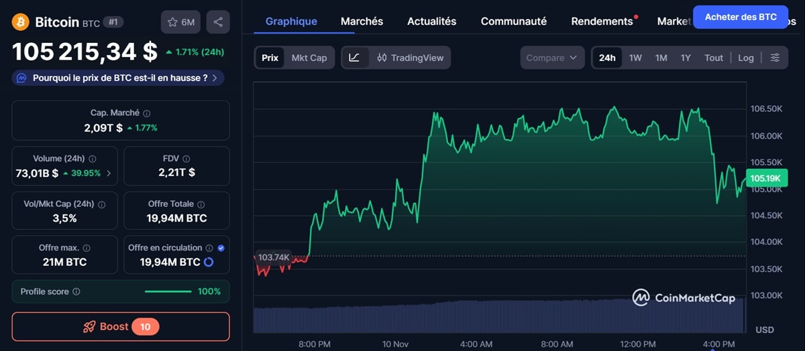
Task: Add Bitcoin to watchlist star button
Action: 180,22
